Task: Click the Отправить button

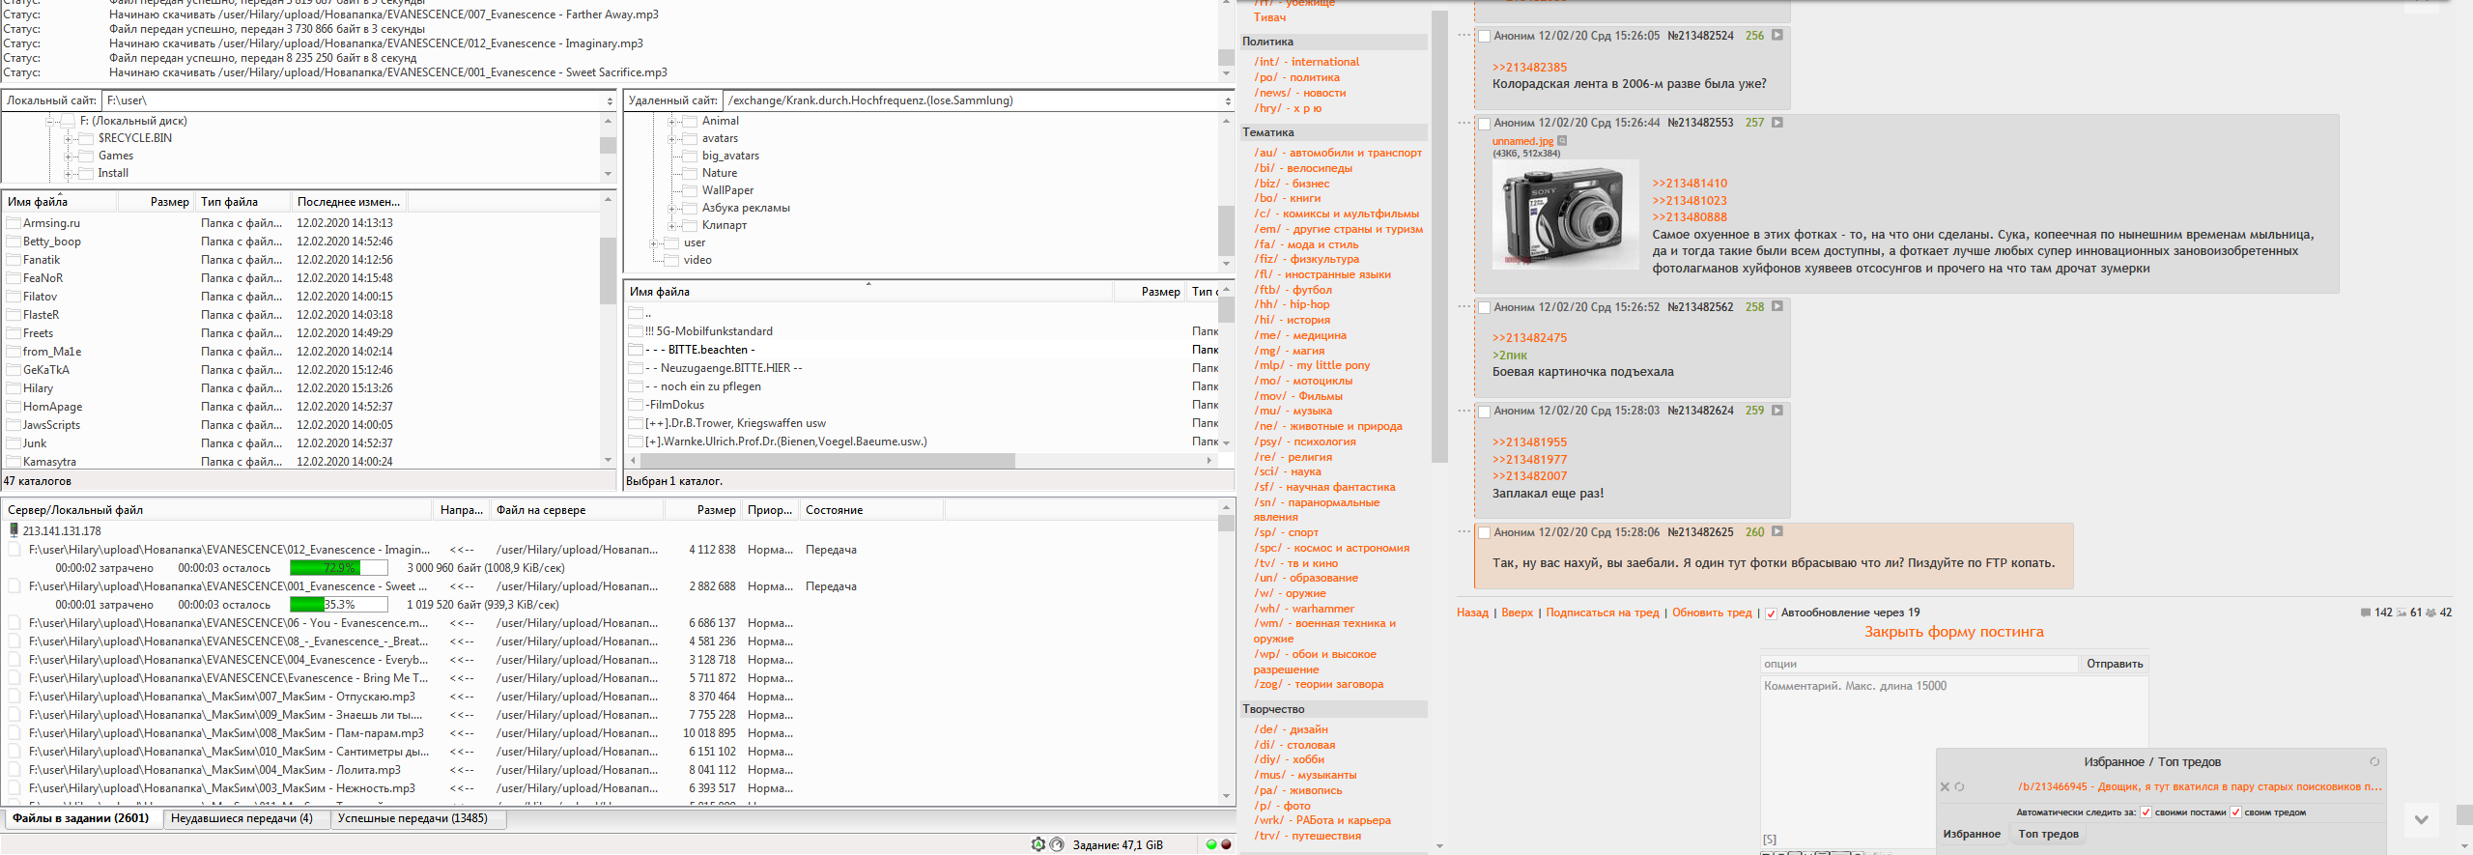Action: 2115,664
